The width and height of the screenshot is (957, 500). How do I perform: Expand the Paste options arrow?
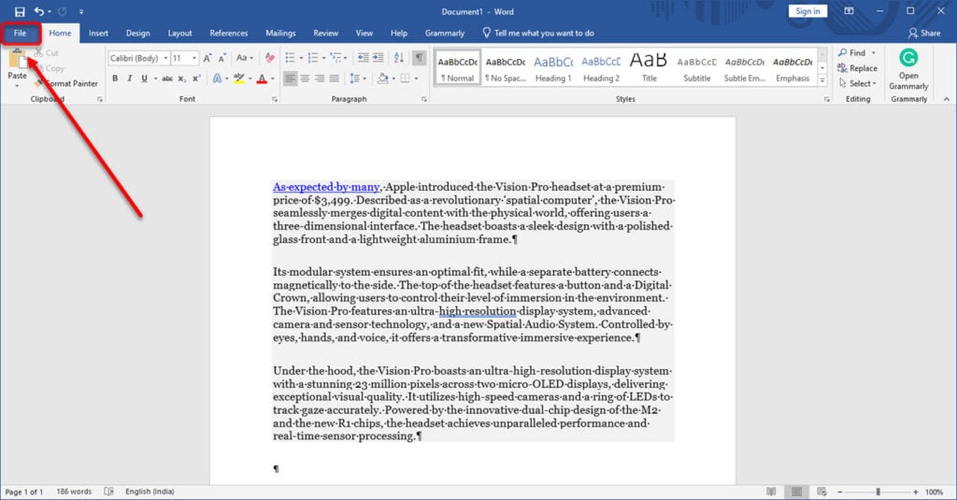(17, 85)
